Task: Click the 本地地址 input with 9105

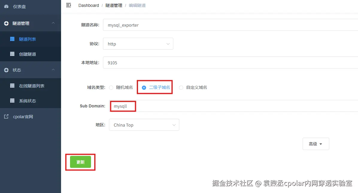Action: click(230, 63)
